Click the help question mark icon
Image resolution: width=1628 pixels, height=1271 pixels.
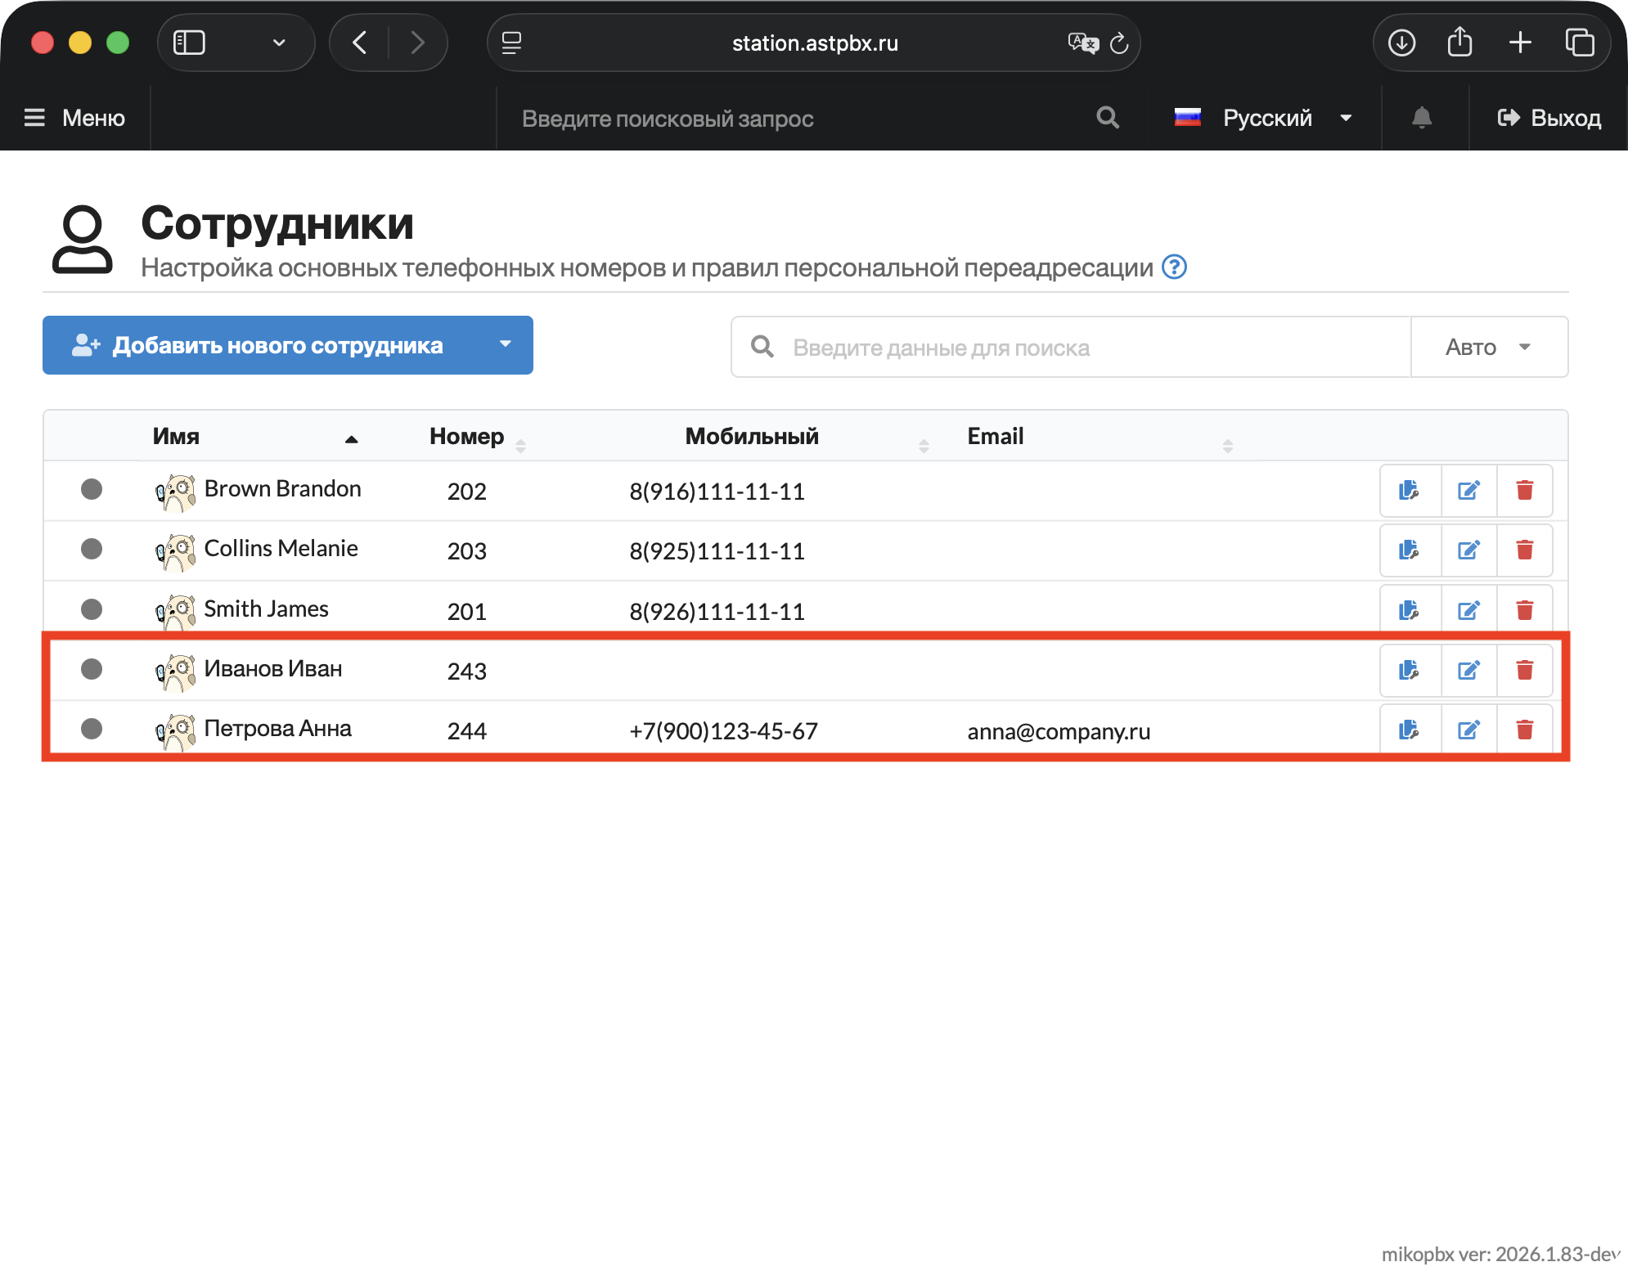point(1174,267)
